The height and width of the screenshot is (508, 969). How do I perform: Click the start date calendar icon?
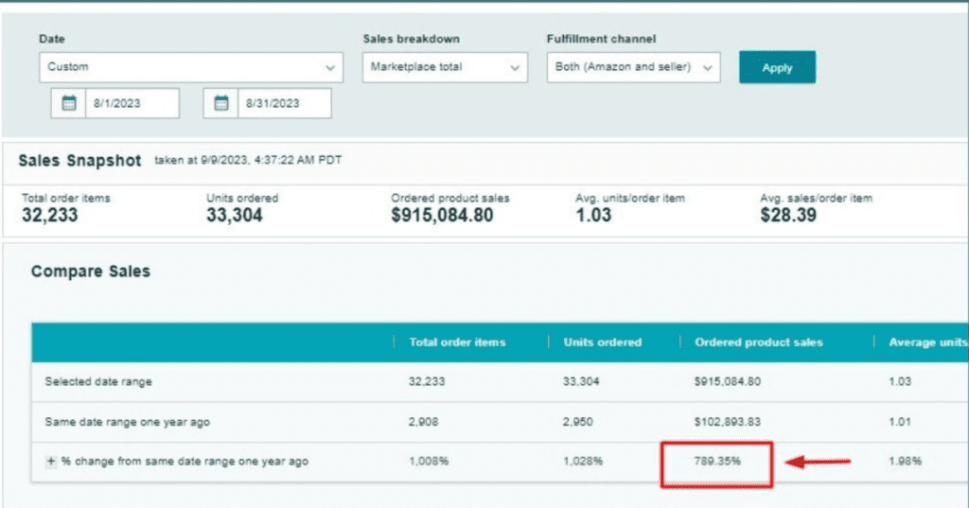[68, 104]
